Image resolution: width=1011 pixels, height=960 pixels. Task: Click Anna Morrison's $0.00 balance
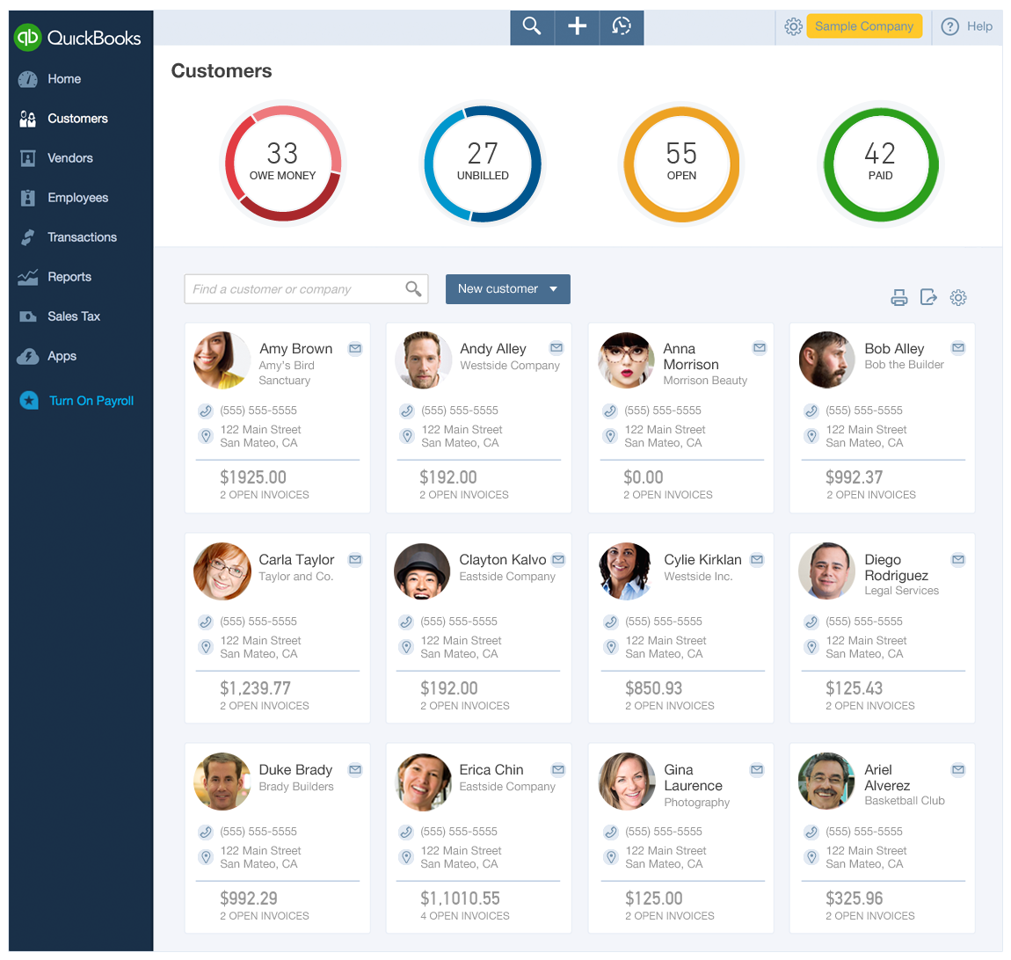643,477
